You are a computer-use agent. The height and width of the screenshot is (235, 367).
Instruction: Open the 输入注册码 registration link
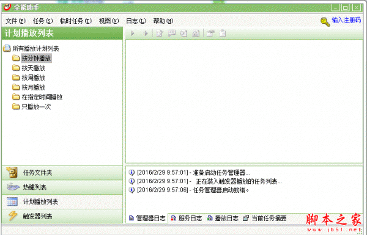(x=346, y=20)
